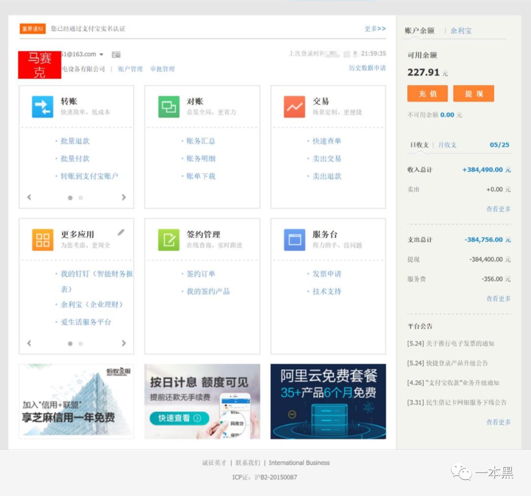Open 余利宝（企业理财）link

click(91, 304)
